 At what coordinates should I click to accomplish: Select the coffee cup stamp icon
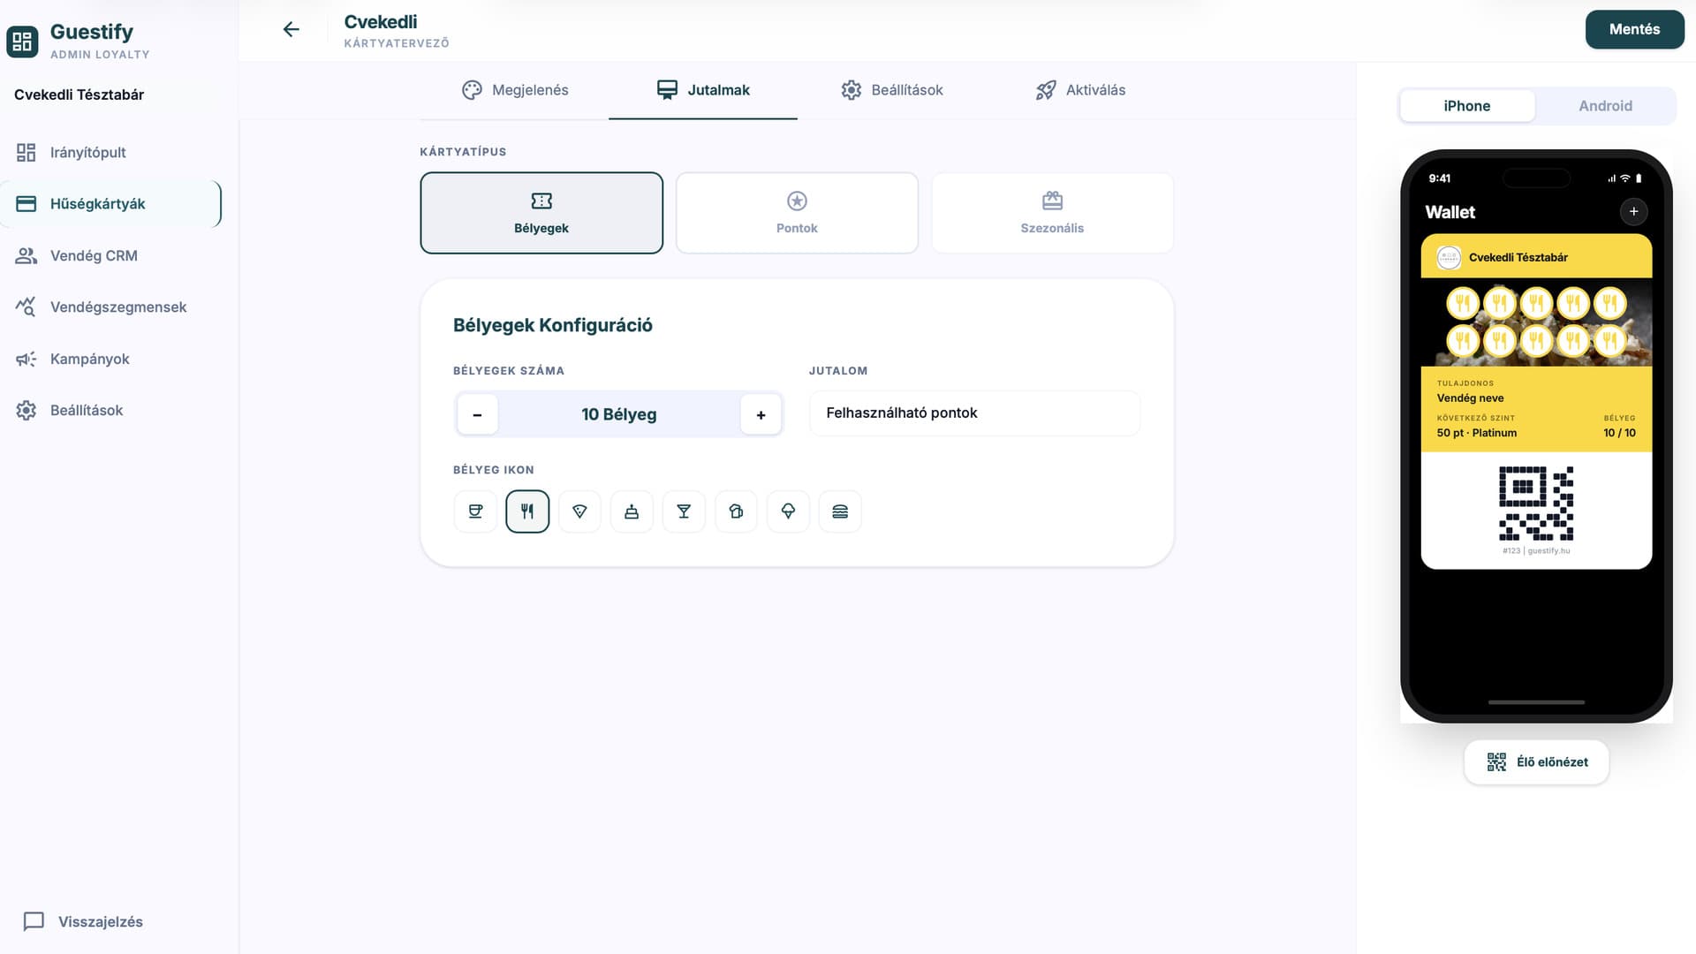[475, 511]
